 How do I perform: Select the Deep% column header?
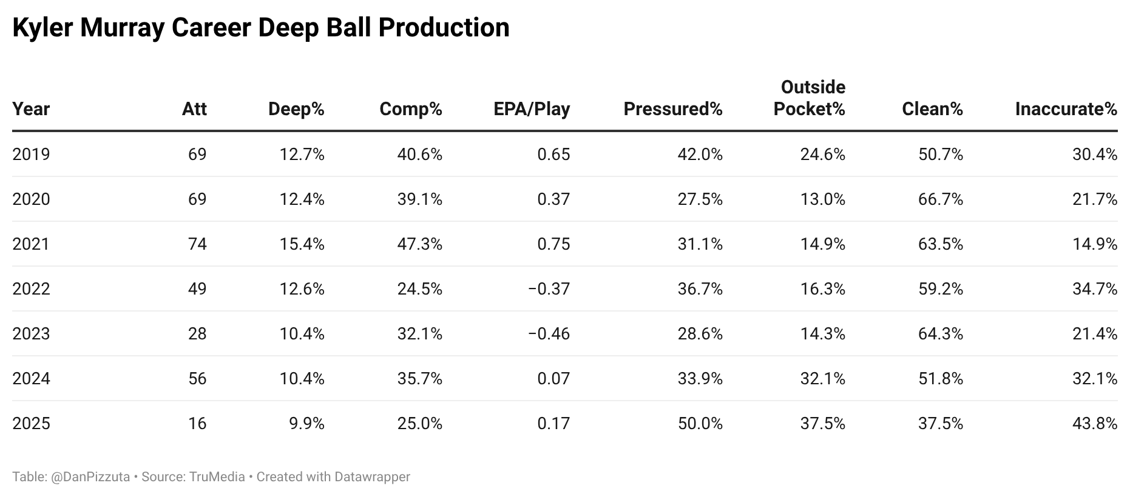coord(296,109)
